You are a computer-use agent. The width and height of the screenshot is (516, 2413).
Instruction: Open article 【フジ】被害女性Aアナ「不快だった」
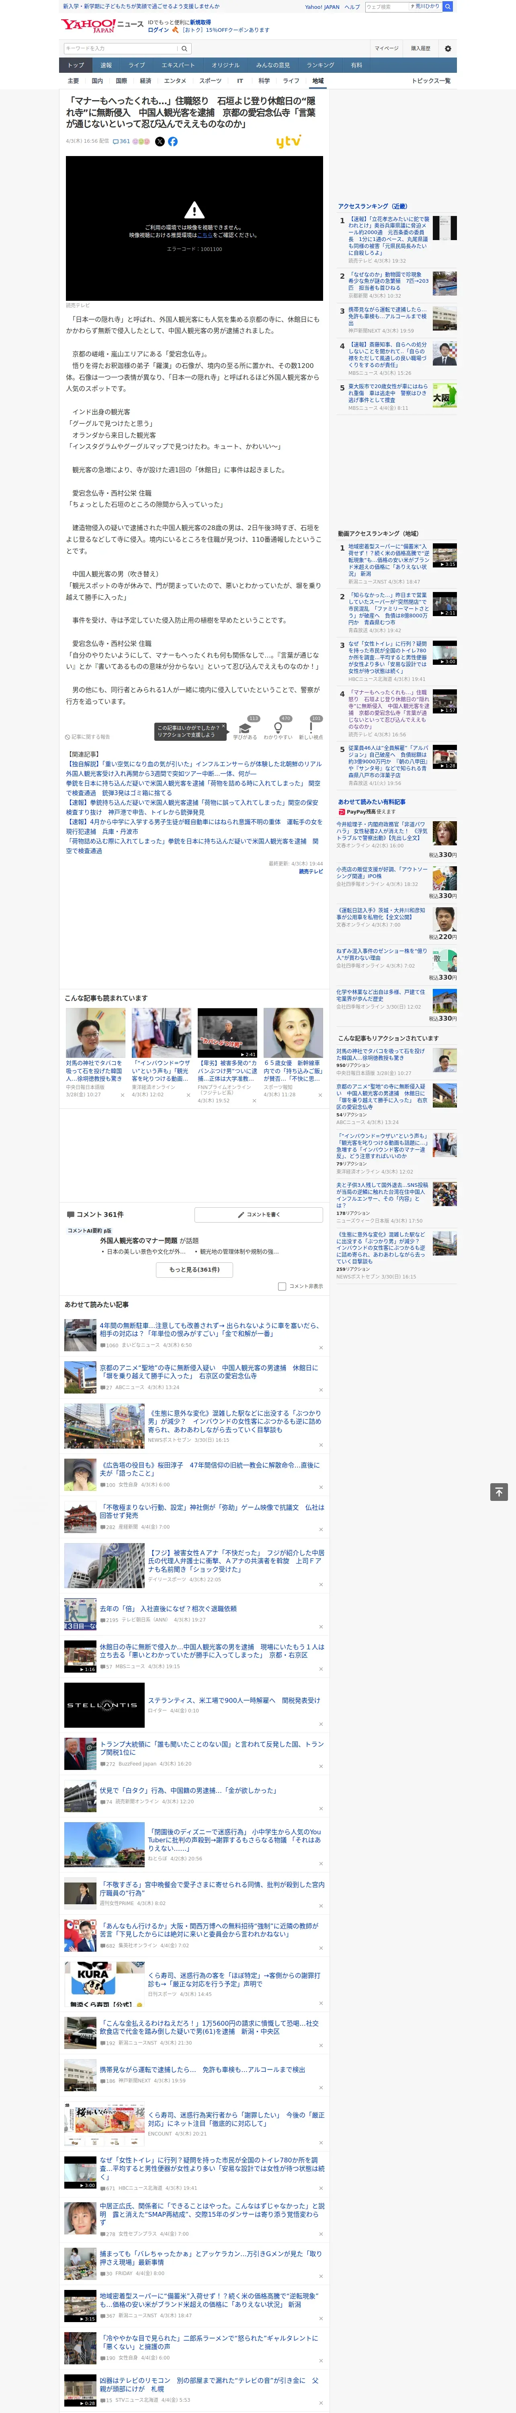pyautogui.click(x=236, y=1560)
